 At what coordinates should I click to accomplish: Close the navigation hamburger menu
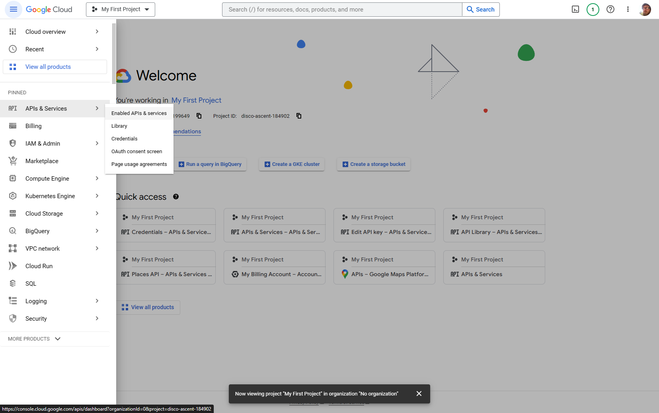click(x=13, y=9)
